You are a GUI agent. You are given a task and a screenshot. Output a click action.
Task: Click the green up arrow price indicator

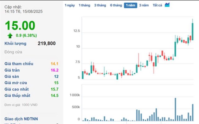(x=10, y=35)
